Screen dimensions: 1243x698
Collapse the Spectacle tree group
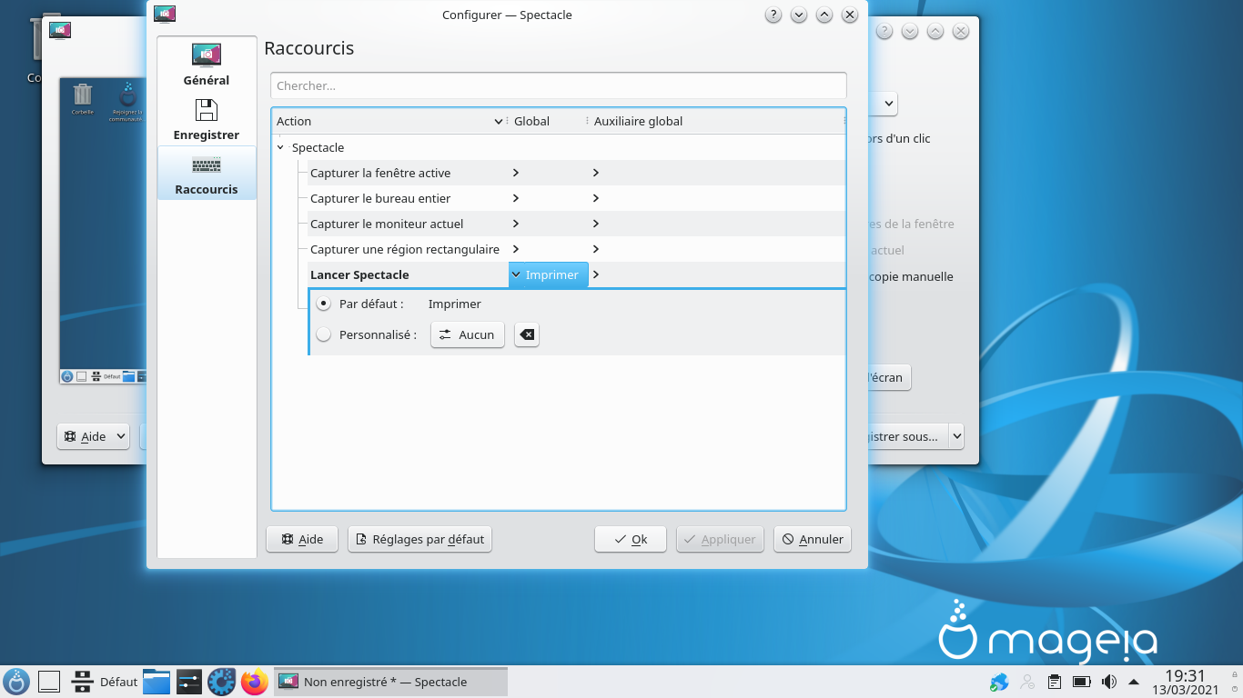click(x=281, y=147)
